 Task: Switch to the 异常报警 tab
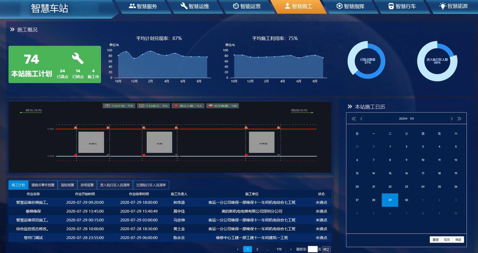87,185
